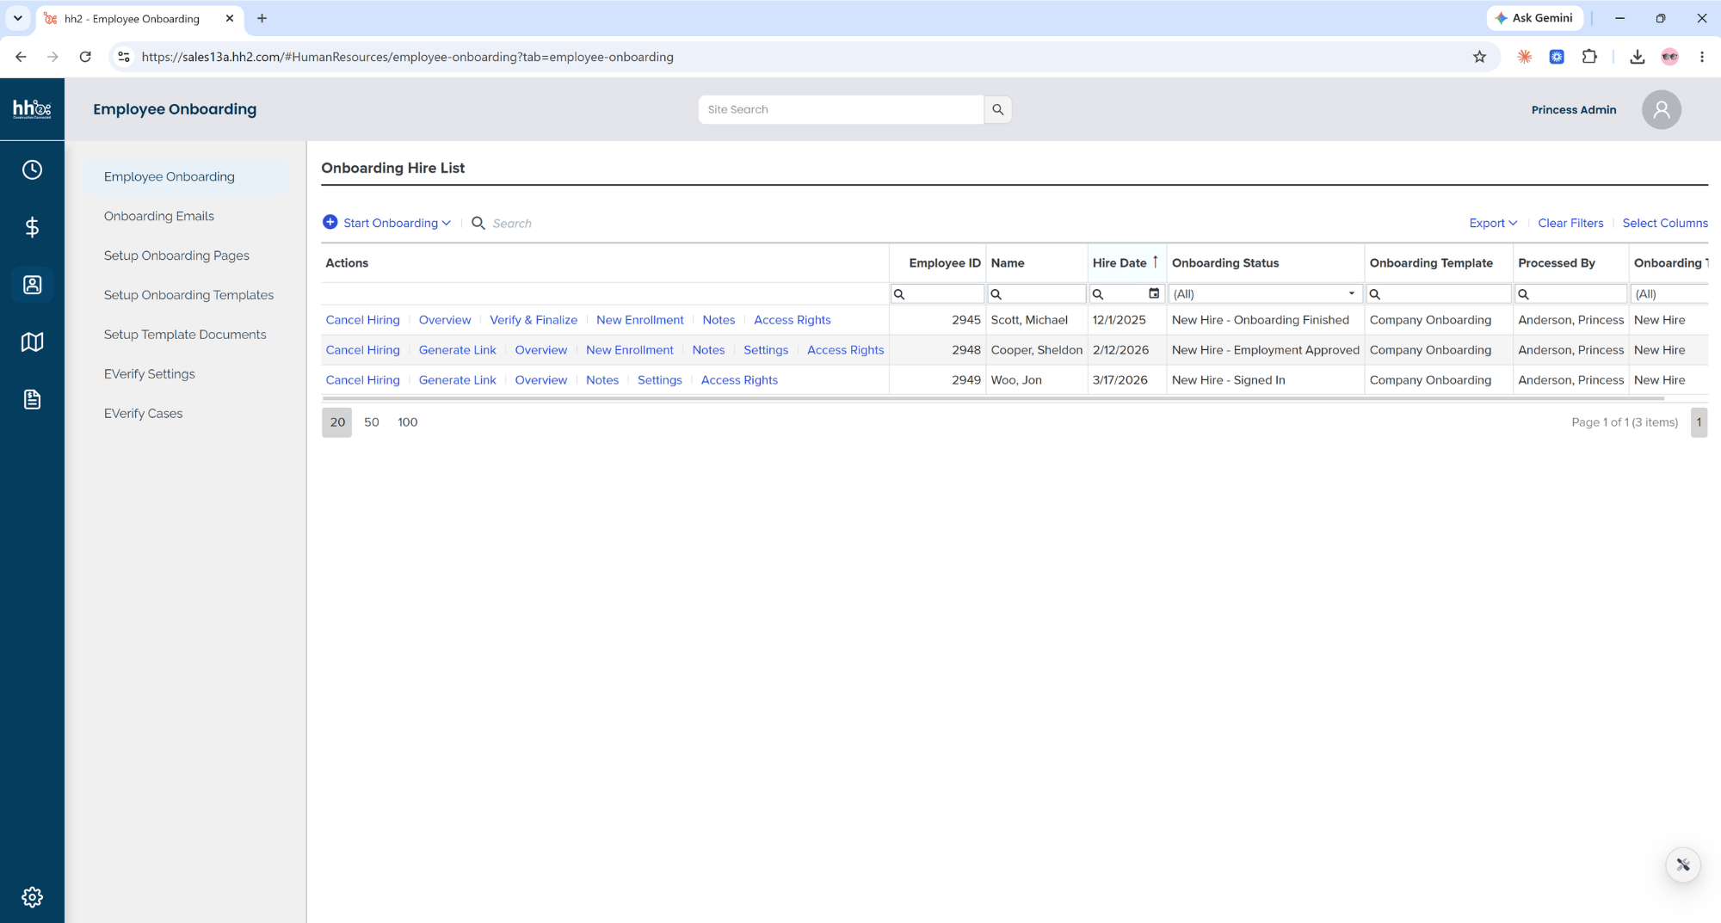Click Verify & Finalize for Michael Scott
Screen dimensions: 1721x923
click(534, 320)
